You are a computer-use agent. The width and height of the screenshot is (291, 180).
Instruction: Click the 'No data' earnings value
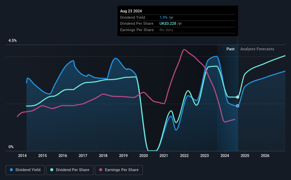click(166, 30)
